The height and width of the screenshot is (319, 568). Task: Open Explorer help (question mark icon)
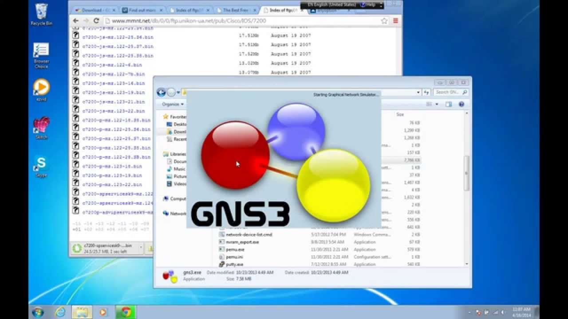tap(461, 104)
